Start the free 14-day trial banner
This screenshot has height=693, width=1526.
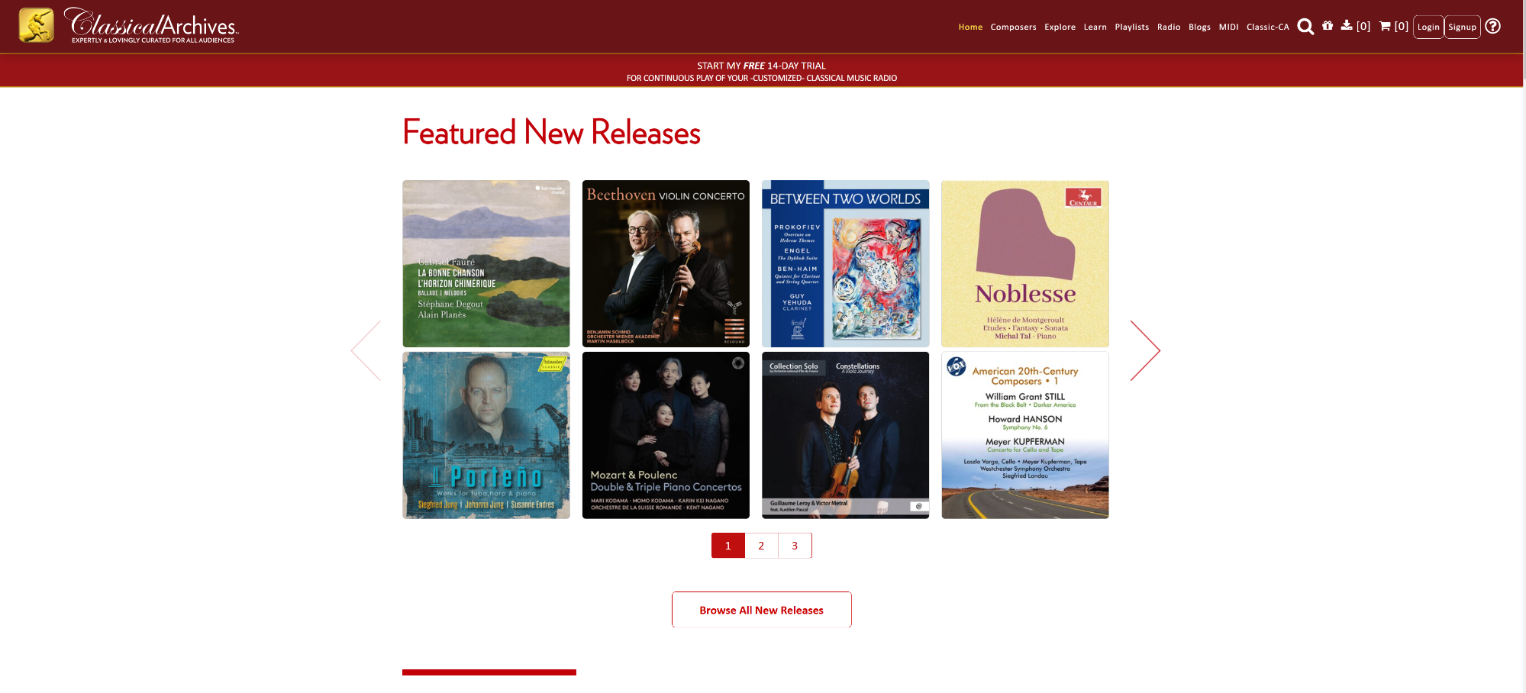point(762,71)
